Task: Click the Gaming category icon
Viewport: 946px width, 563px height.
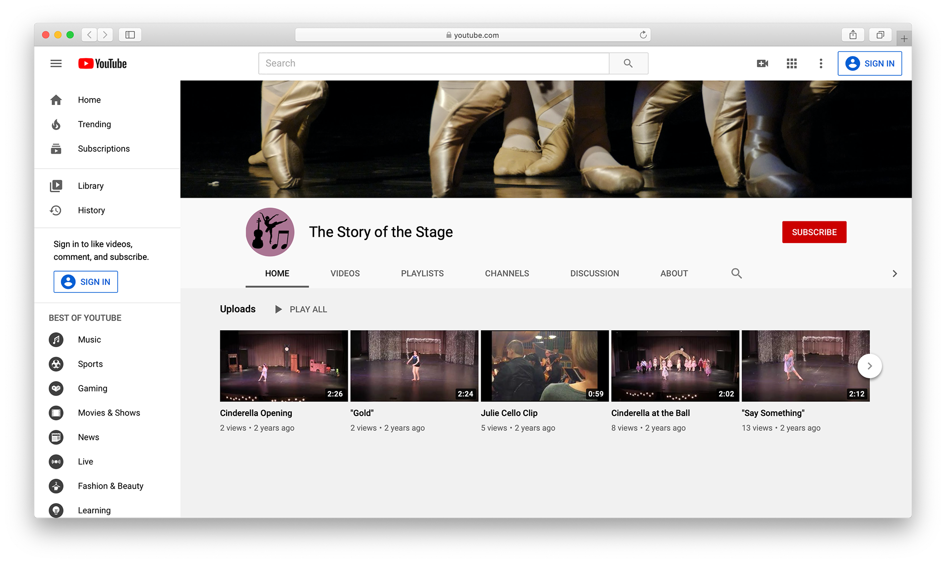Action: pyautogui.click(x=56, y=388)
